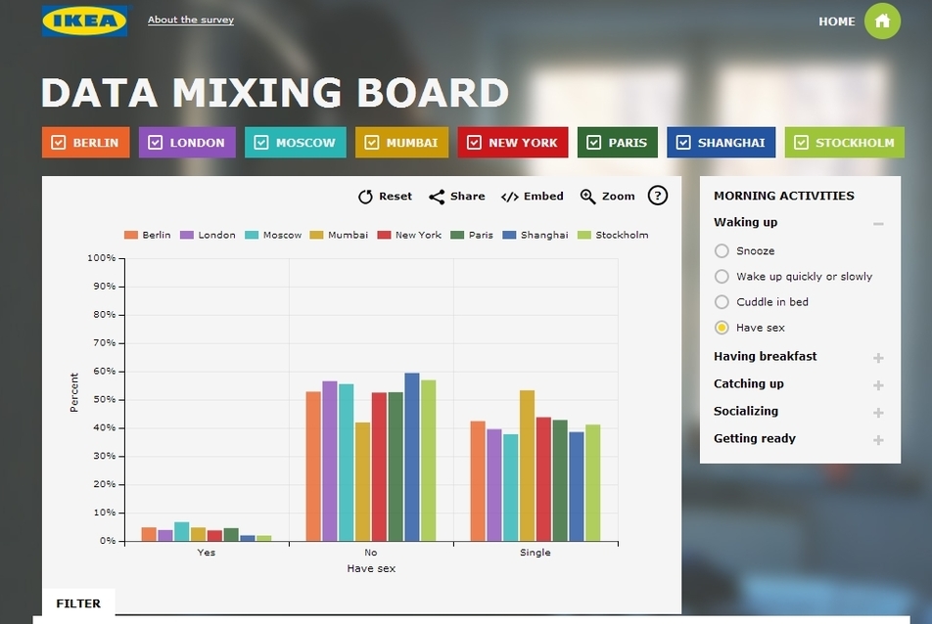
Task: Uncheck the Stockholm city checkbox
Action: (801, 143)
